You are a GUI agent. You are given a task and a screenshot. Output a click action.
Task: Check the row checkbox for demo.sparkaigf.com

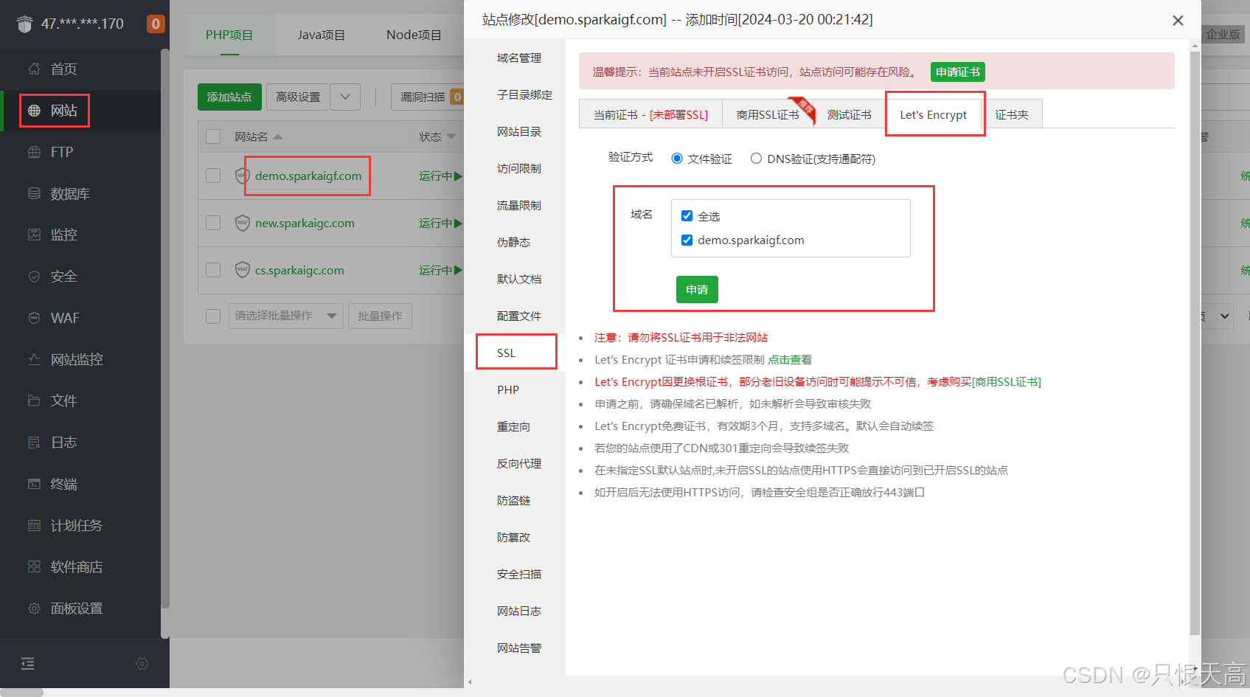(x=213, y=176)
